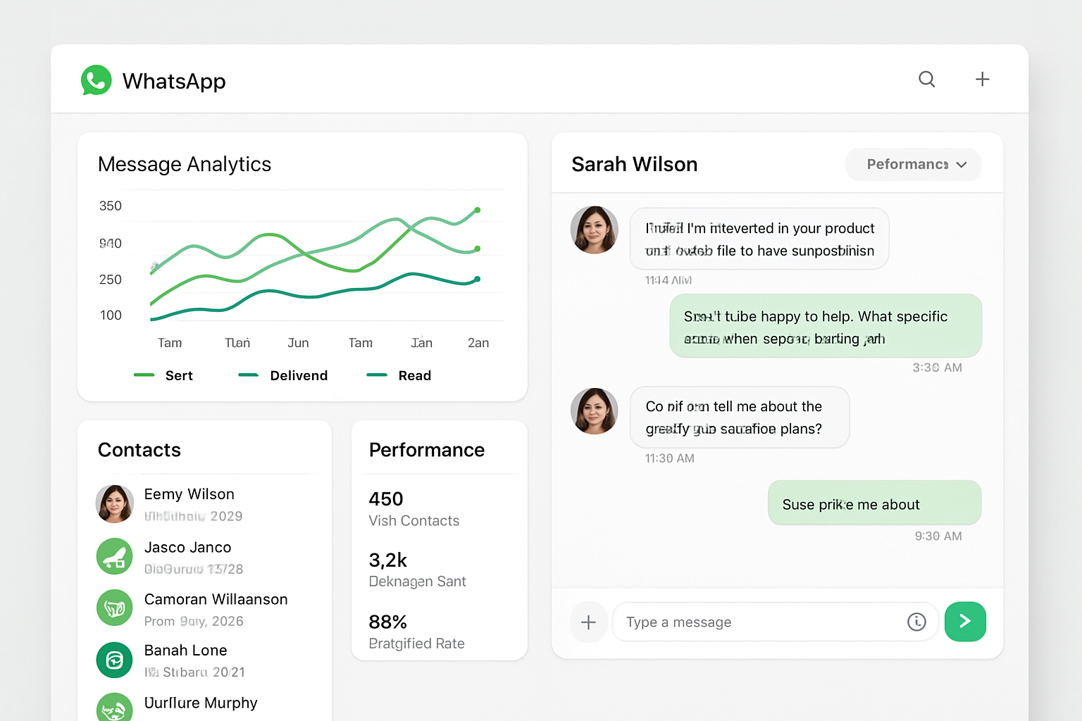Viewport: 1082px width, 721px height.
Task: Click the Message Analytics heading
Action: point(185,164)
